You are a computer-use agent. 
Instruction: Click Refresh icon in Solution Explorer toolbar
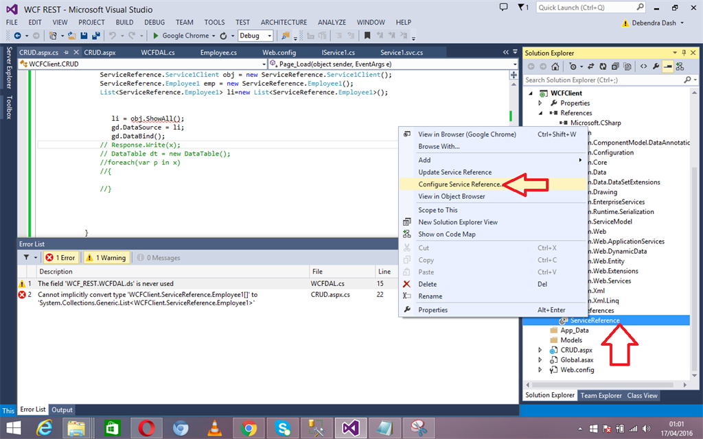[x=601, y=67]
